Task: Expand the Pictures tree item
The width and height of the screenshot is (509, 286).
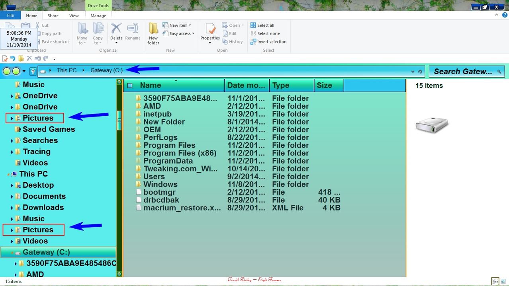Action: pos(12,118)
